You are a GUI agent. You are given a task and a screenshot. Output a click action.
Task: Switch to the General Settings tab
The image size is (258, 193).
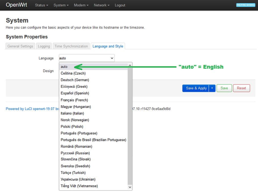(20, 46)
